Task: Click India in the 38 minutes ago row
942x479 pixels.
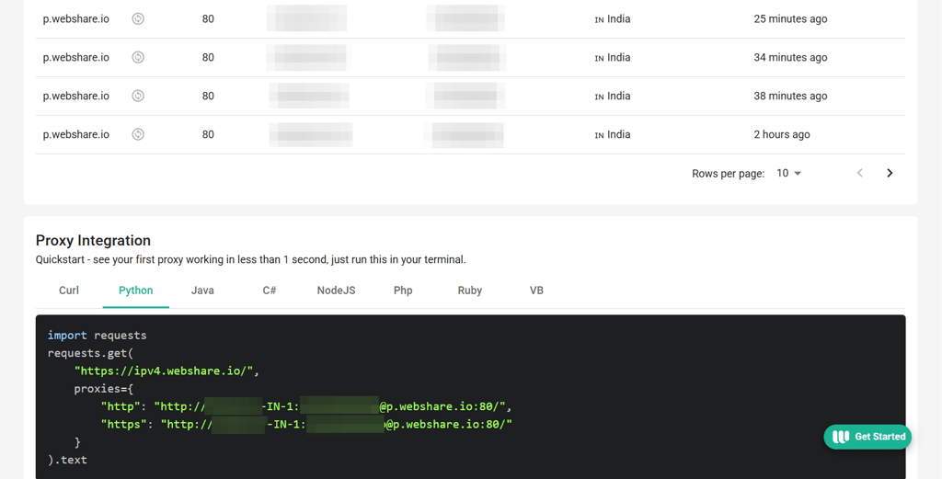Action: pos(619,96)
